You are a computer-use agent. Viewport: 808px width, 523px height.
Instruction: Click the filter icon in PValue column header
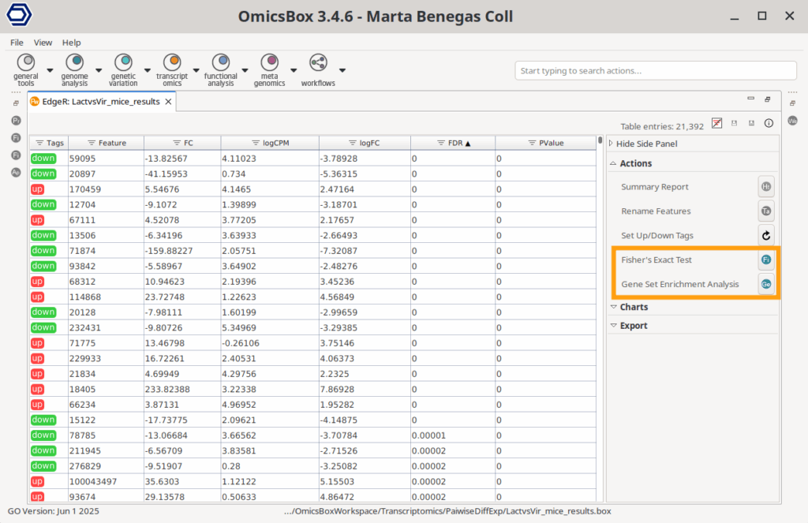coord(532,143)
